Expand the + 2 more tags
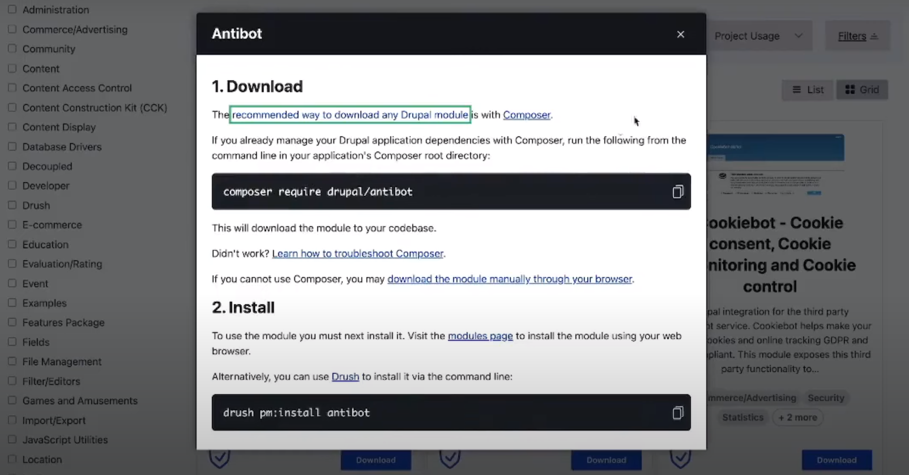Image resolution: width=909 pixels, height=475 pixels. (797, 417)
